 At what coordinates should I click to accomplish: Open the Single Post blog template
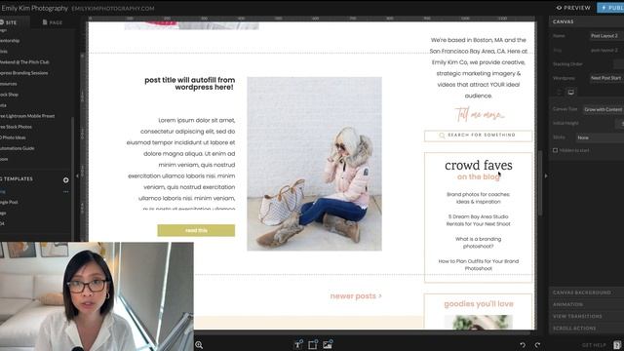coord(9,202)
